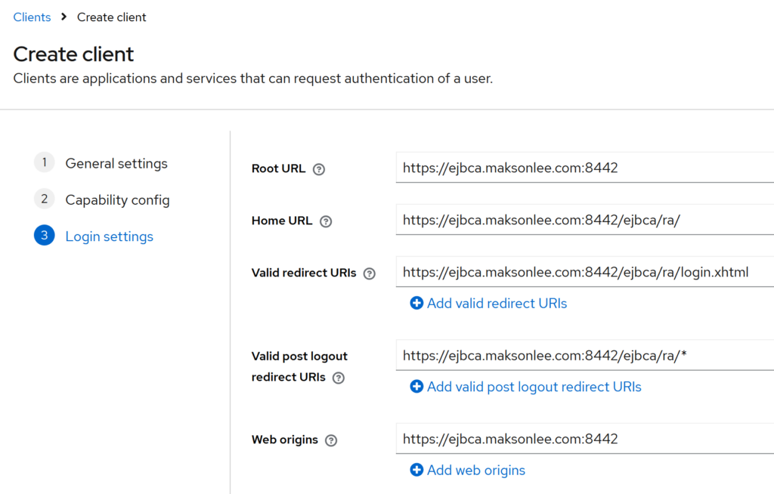Show help for Valid post logout redirect URIs
Screen dimensions: 774x494
pyautogui.click(x=339, y=378)
